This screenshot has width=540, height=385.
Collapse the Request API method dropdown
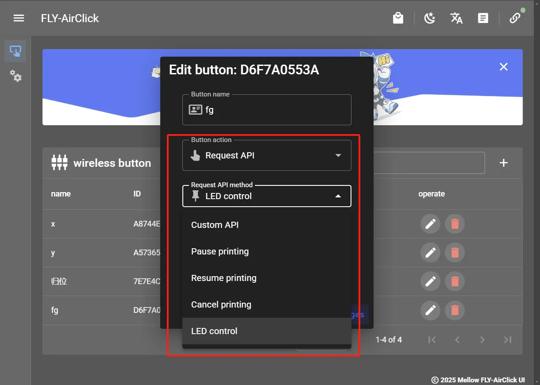click(338, 196)
